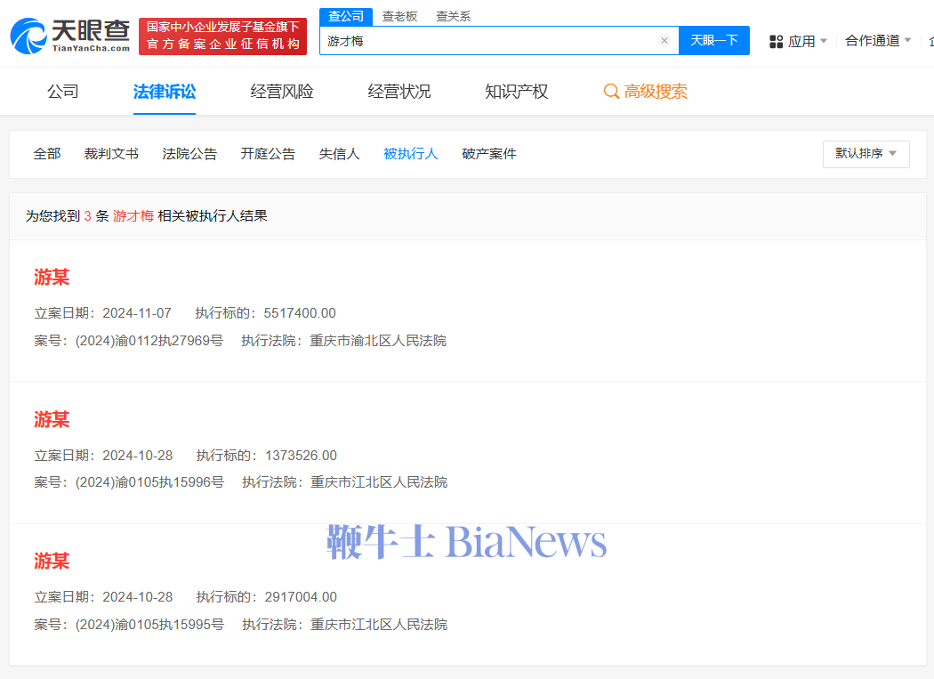Click 重庆市江北区人民法院 in the 执15996号 result
This screenshot has height=679, width=934.
pos(379,482)
